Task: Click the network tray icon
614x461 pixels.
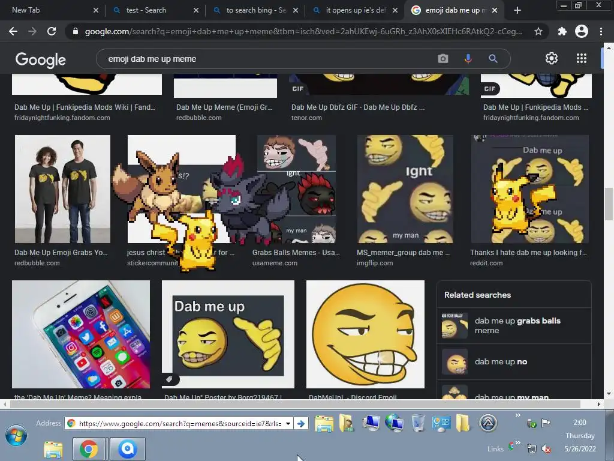Action: point(531,449)
